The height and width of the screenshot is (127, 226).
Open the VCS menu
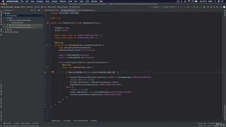click(x=87, y=1)
